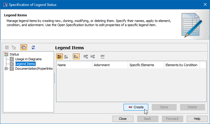Click the Specific Elements column header
Image resolution: width=210 pixels, height=124 pixels.
click(146, 65)
